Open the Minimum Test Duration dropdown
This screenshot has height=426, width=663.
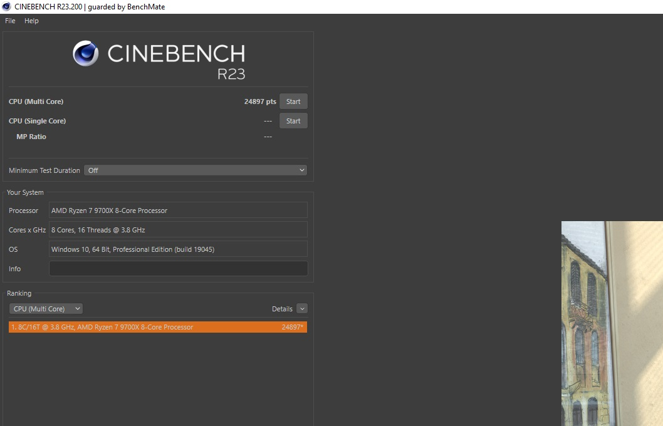196,170
